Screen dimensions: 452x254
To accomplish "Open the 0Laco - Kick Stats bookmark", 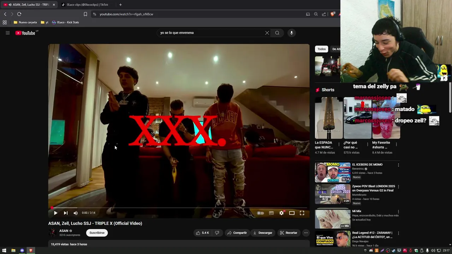I will pyautogui.click(x=65, y=22).
